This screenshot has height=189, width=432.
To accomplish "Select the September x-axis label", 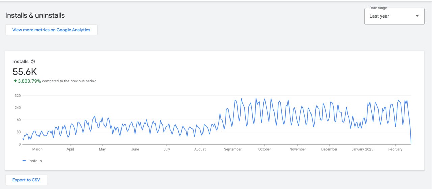I will pos(233,149).
